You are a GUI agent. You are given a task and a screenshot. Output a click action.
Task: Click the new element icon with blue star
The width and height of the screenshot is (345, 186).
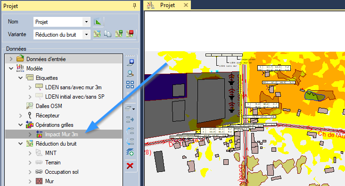pyautogui.click(x=130, y=62)
